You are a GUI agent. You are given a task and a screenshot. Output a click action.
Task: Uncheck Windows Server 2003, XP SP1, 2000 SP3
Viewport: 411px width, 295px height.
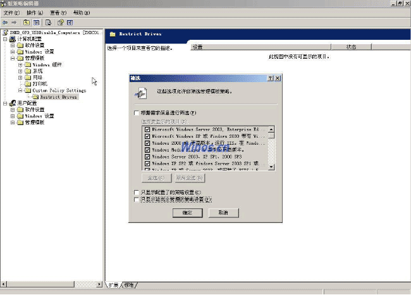(x=147, y=157)
